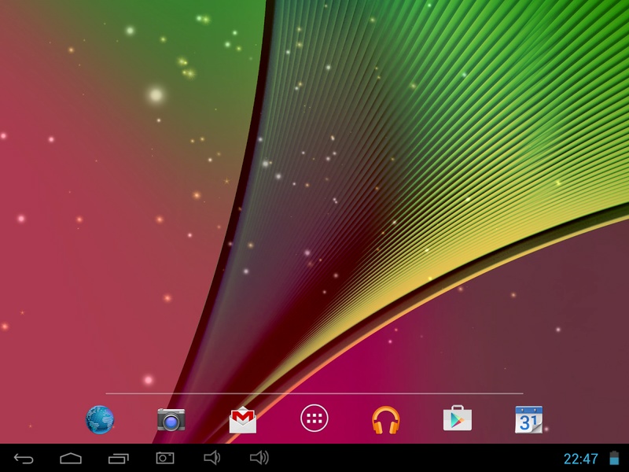Open the Google Play Store
This screenshot has height=472, width=629.
(458, 419)
